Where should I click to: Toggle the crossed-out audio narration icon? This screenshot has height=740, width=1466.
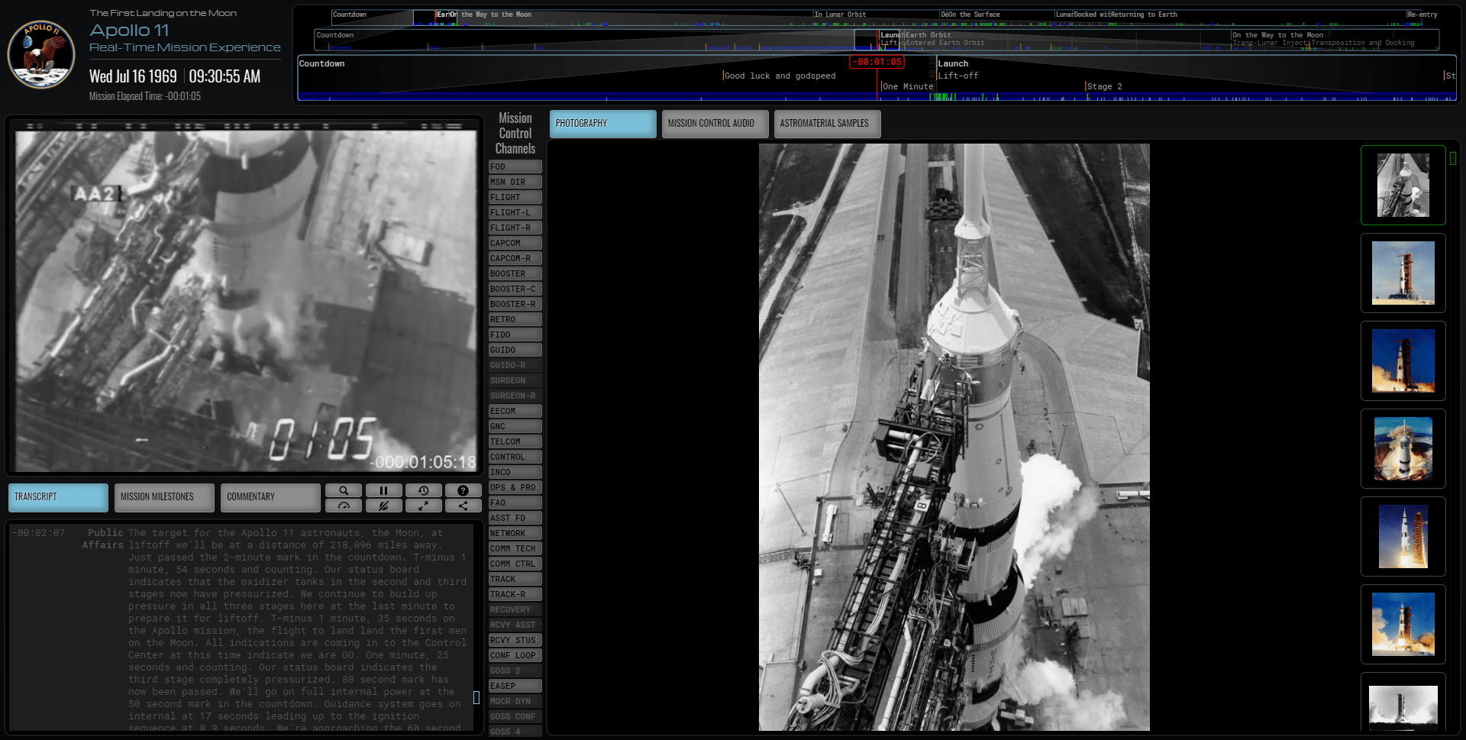click(x=383, y=506)
